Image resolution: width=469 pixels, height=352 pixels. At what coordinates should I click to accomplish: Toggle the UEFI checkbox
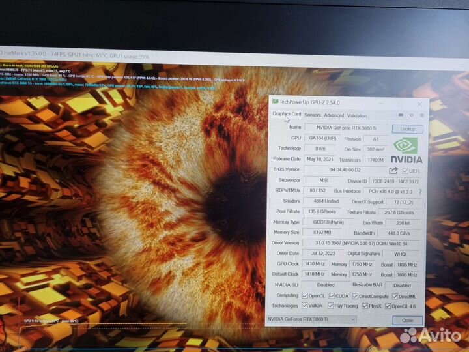(x=406, y=171)
